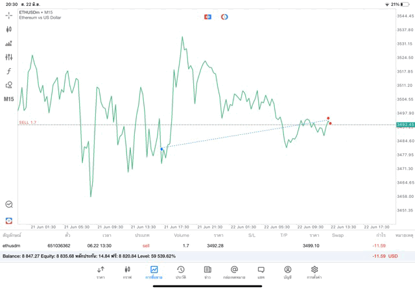Change the chart type via candlestick icon
Image resolution: width=415 pixels, height=290 pixels.
coord(9,29)
